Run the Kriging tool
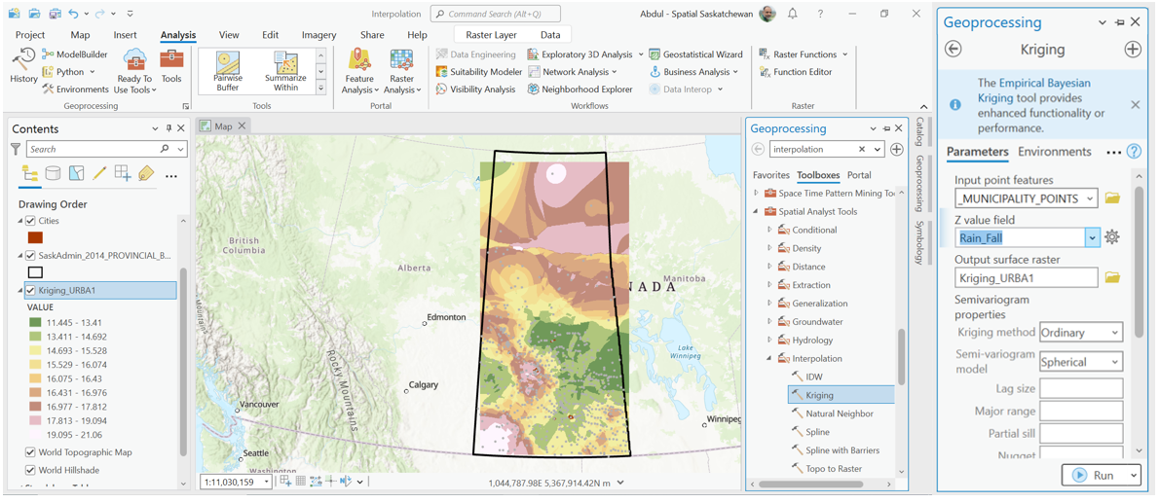Screen dimensions: 1160x503 tap(1093, 476)
